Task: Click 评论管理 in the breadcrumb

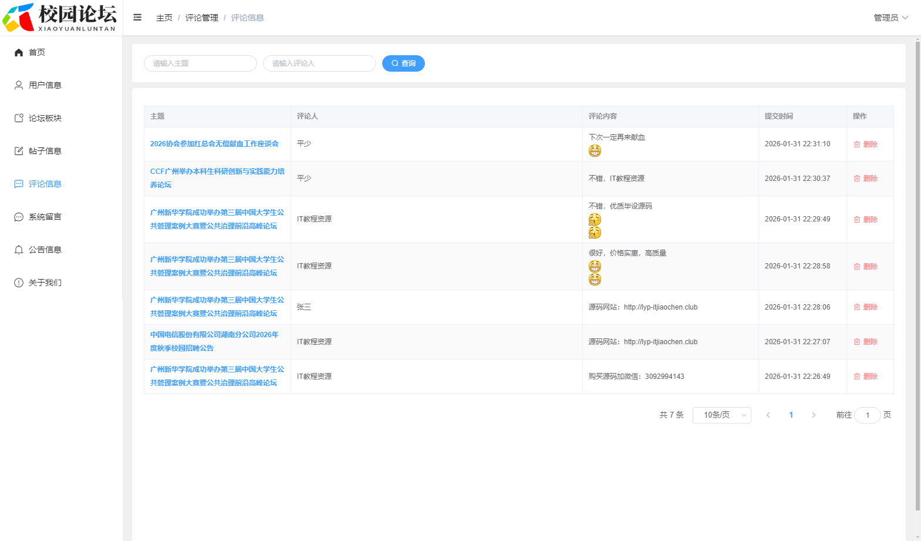Action: [202, 18]
